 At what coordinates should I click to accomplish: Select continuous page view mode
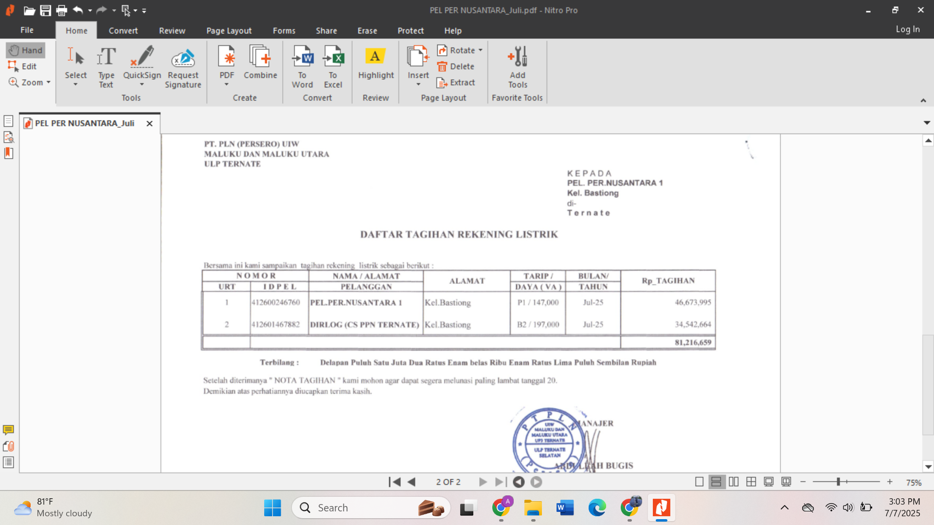(716, 482)
